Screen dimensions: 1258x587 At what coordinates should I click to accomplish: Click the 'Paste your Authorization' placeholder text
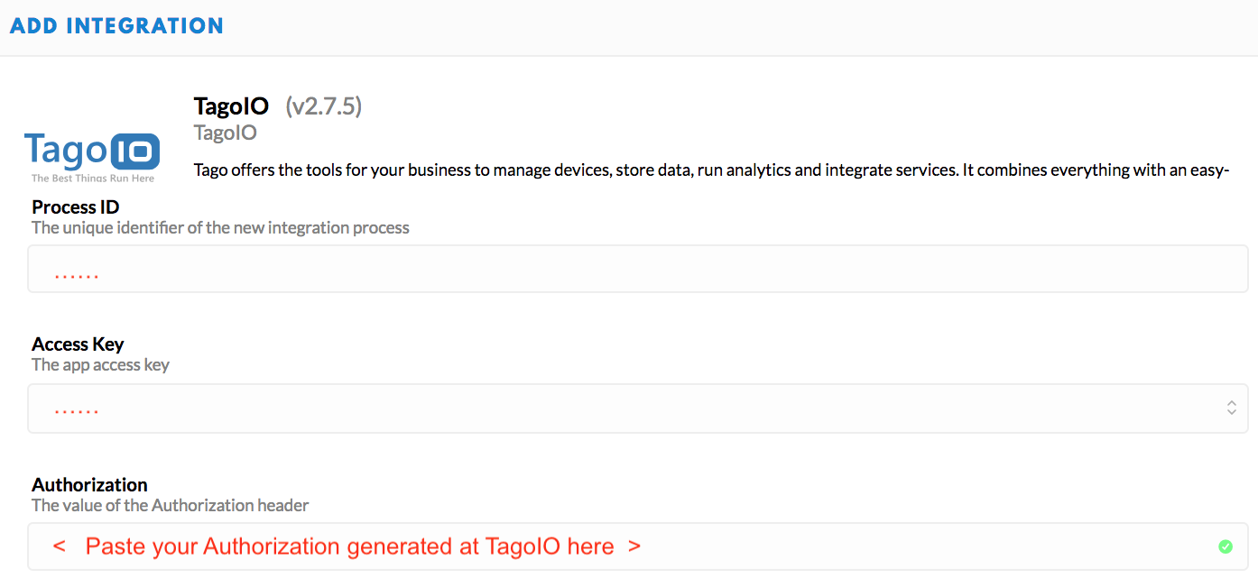pyautogui.click(x=347, y=546)
